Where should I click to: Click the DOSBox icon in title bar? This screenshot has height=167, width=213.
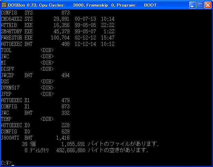coord(4,5)
